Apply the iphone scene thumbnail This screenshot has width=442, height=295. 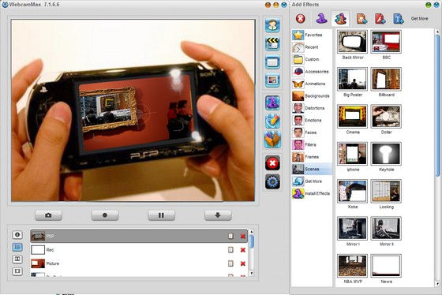click(352, 154)
